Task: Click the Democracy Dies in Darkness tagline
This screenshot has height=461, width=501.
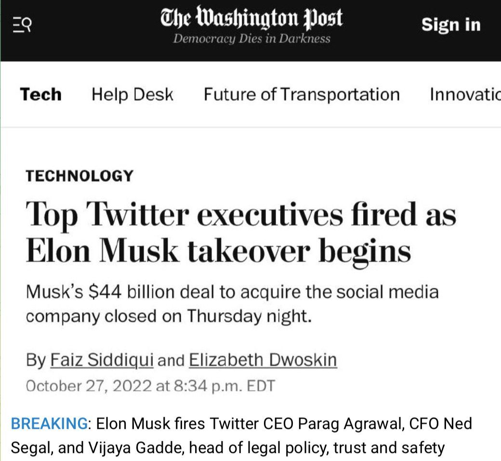Action: [x=251, y=39]
